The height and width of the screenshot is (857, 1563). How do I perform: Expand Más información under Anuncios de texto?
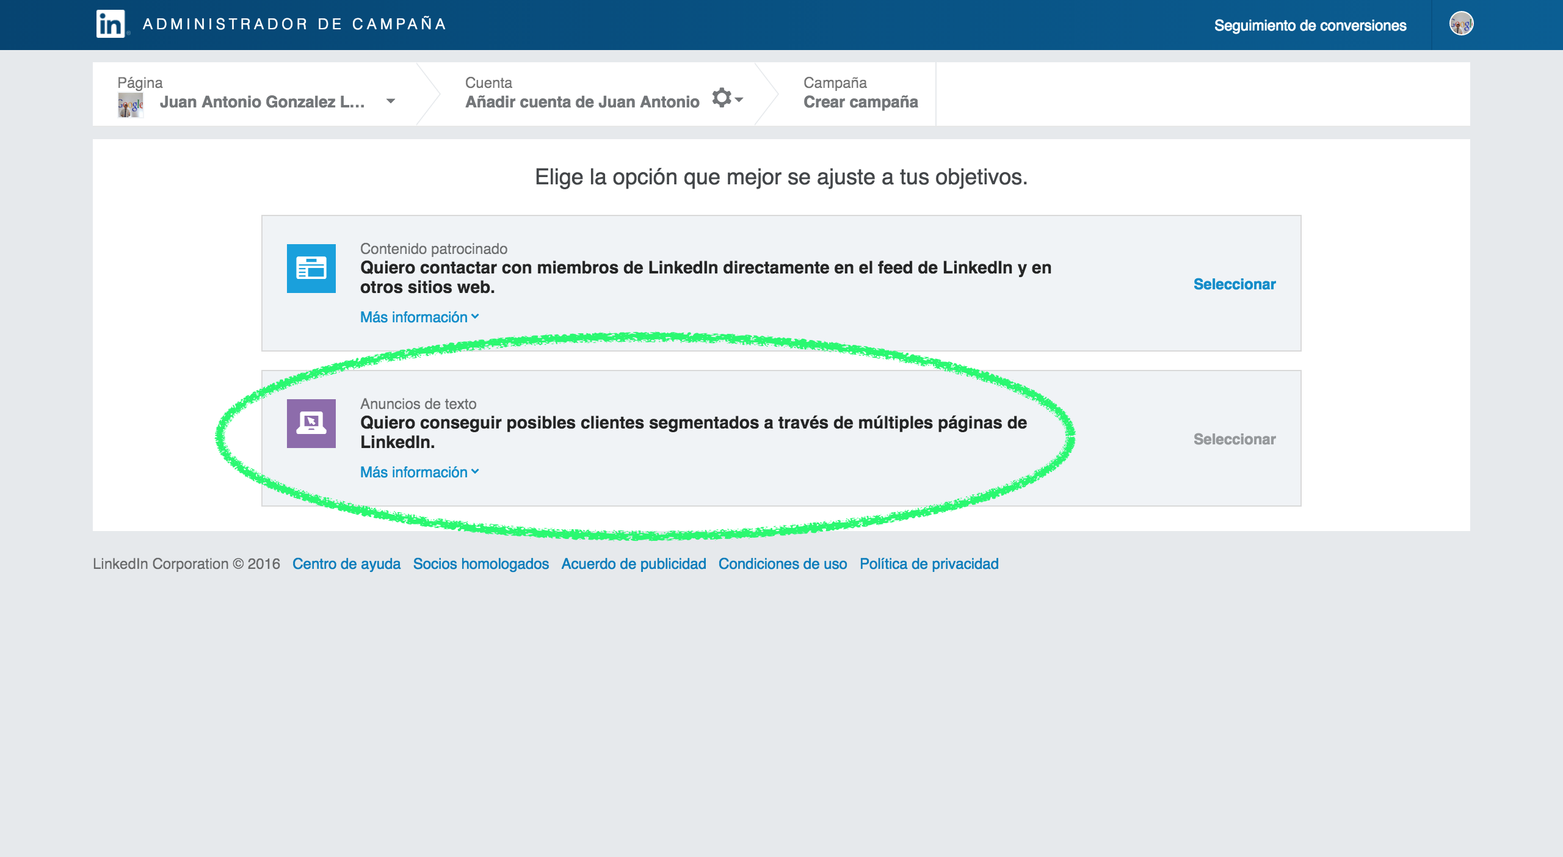[419, 472]
